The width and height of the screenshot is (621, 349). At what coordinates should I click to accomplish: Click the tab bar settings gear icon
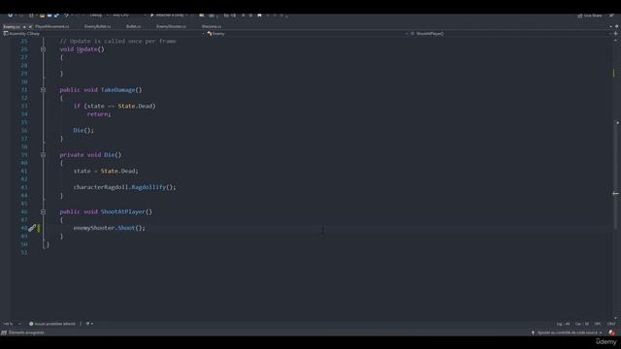click(x=617, y=26)
